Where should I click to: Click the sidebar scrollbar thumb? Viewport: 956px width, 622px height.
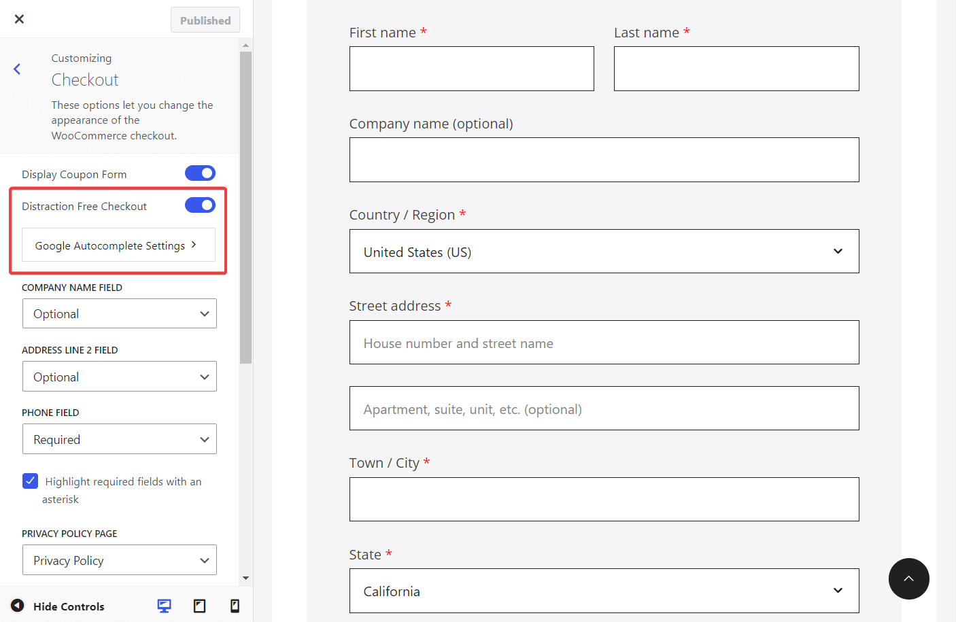pos(245,207)
